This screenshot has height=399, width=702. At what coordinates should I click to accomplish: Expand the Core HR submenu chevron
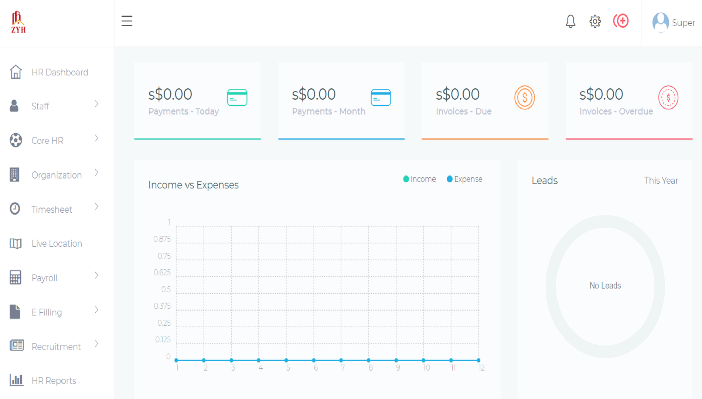click(x=96, y=138)
